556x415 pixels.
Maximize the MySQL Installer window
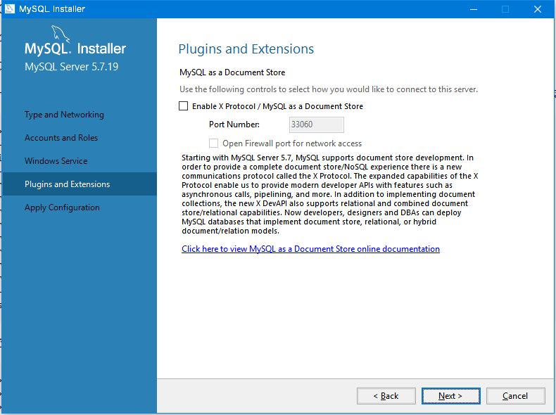(505, 9)
